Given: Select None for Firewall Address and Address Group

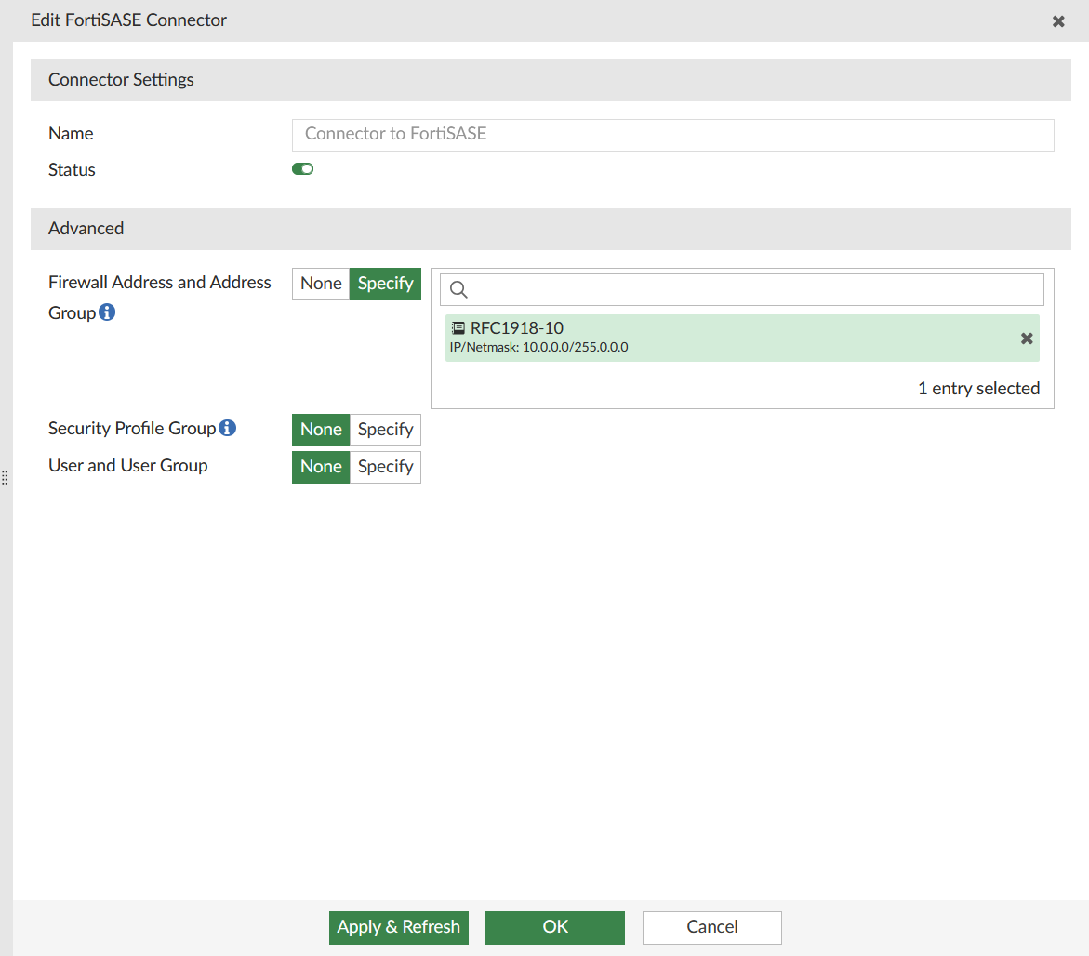Looking at the screenshot, I should tap(320, 283).
